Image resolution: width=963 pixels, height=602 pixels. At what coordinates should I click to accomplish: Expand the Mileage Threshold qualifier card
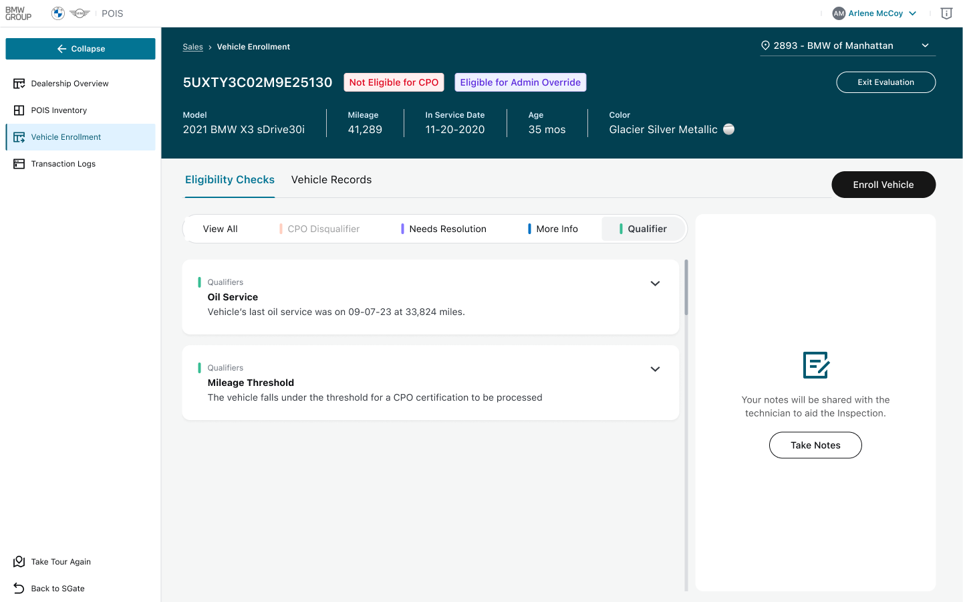(x=656, y=369)
